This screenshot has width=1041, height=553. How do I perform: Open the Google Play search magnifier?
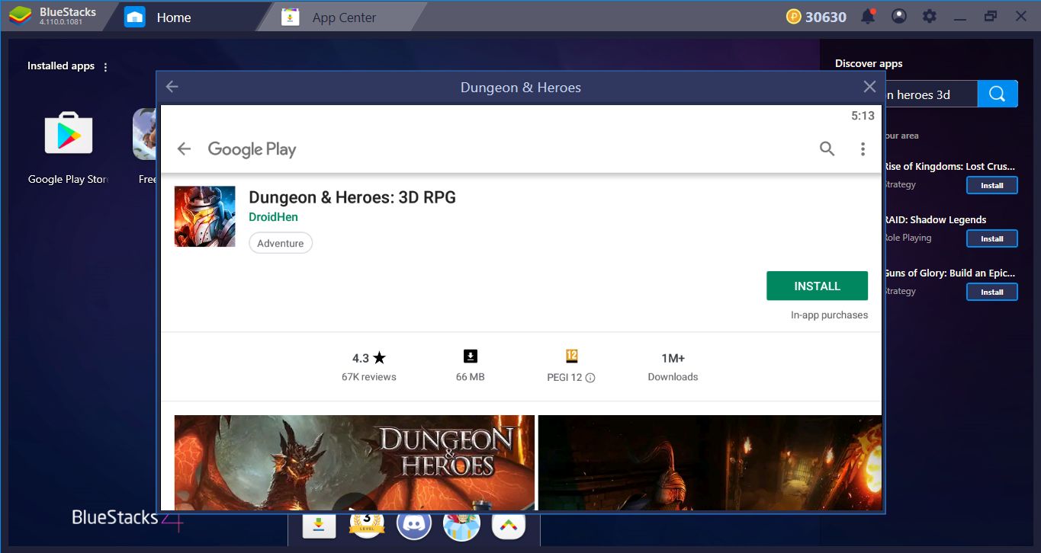click(827, 149)
